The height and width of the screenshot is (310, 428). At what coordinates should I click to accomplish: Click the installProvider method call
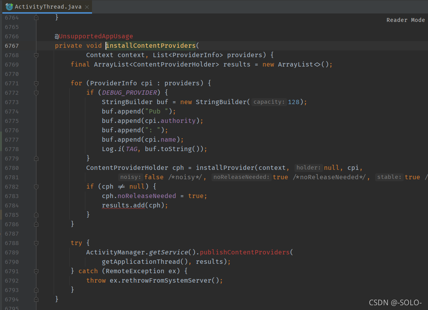click(225, 168)
